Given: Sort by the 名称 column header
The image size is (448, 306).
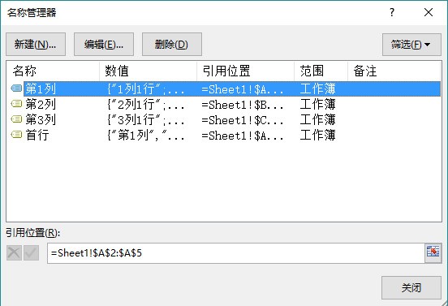Looking at the screenshot, I should [x=53, y=71].
